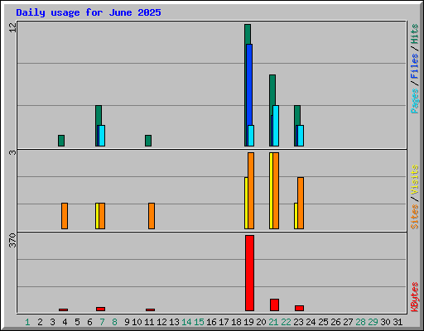Click the 'Daily usage for June 2025' title
The image size is (424, 331).
point(89,12)
